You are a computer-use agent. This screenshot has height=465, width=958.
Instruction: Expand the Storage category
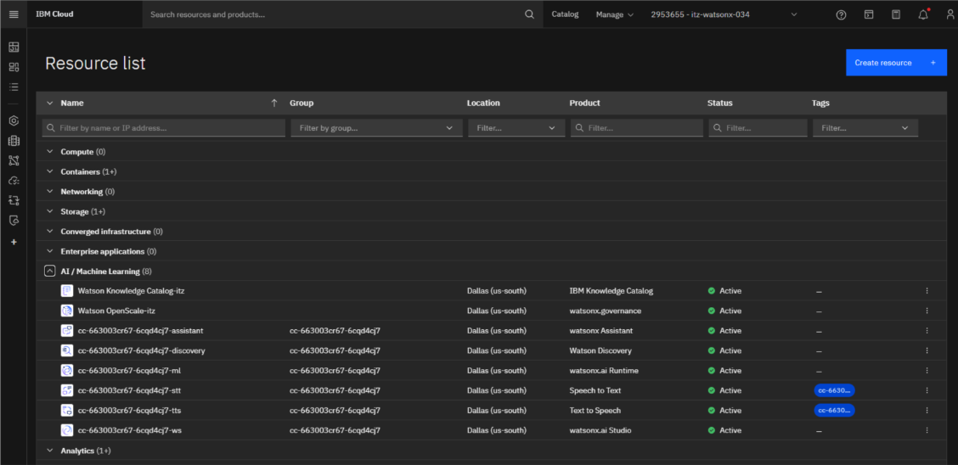tap(50, 212)
